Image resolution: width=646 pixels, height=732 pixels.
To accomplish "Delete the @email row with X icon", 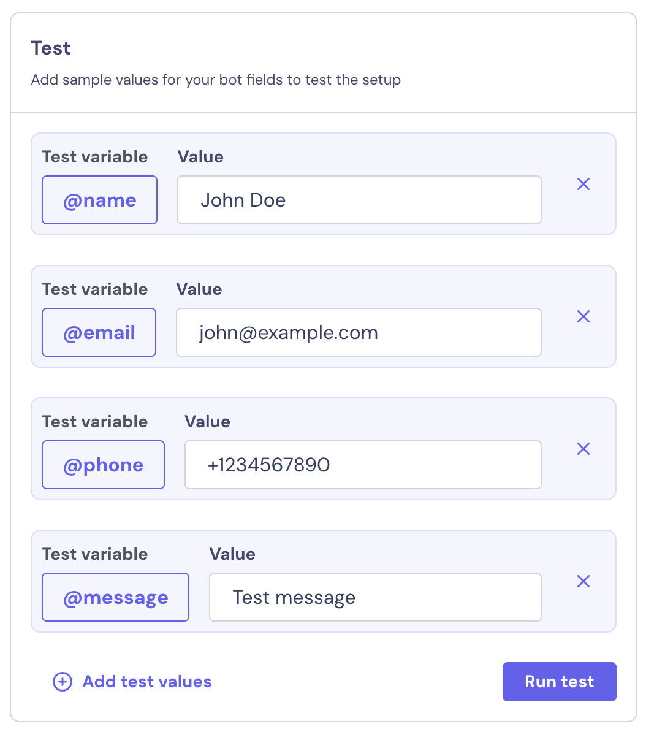I will pyautogui.click(x=583, y=316).
